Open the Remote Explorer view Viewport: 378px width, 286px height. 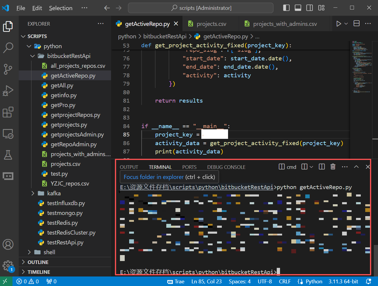point(8,134)
